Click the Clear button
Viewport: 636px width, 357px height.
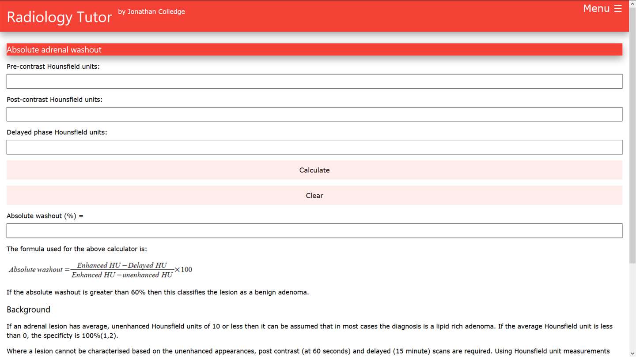[314, 196]
